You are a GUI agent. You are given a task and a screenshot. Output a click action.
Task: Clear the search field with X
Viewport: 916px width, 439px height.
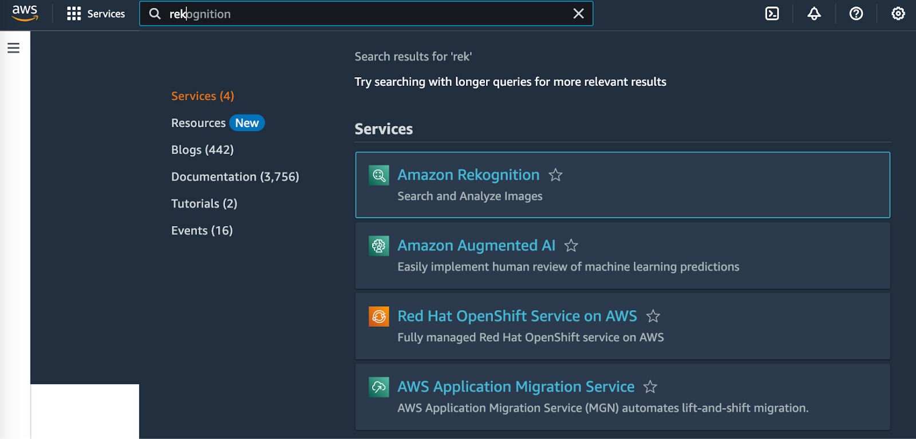tap(578, 14)
